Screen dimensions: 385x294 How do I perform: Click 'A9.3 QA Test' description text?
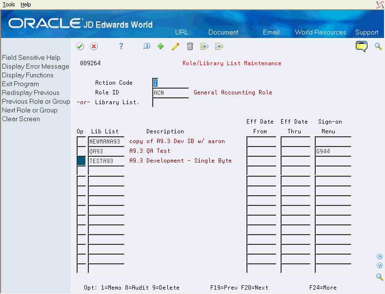pyautogui.click(x=150, y=151)
